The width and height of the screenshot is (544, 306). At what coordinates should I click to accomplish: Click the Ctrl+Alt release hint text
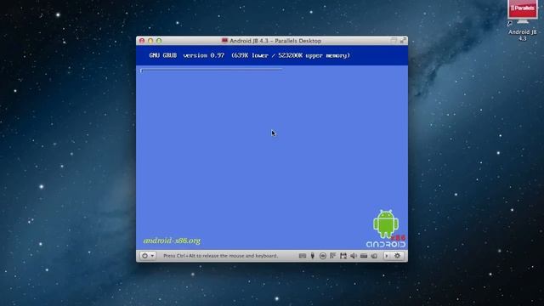221,256
